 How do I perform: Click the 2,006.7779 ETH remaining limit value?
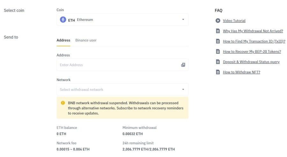coord(148,149)
